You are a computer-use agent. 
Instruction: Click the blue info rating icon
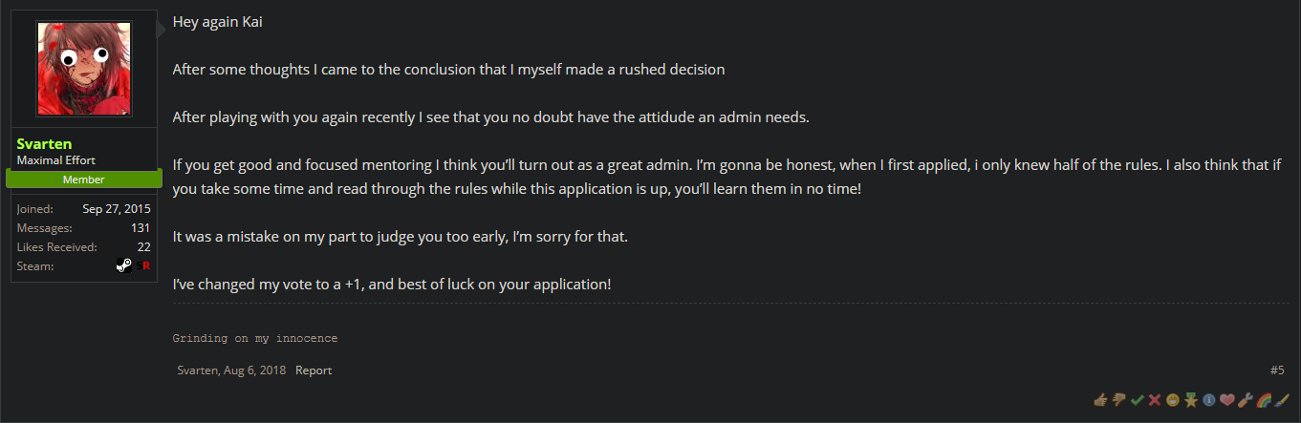pyautogui.click(x=1208, y=399)
